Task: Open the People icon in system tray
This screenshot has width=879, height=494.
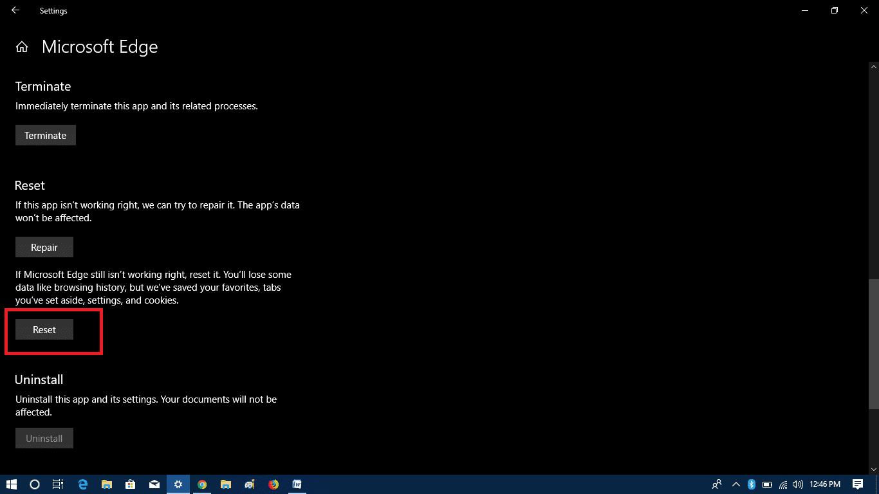Action: pos(717,484)
